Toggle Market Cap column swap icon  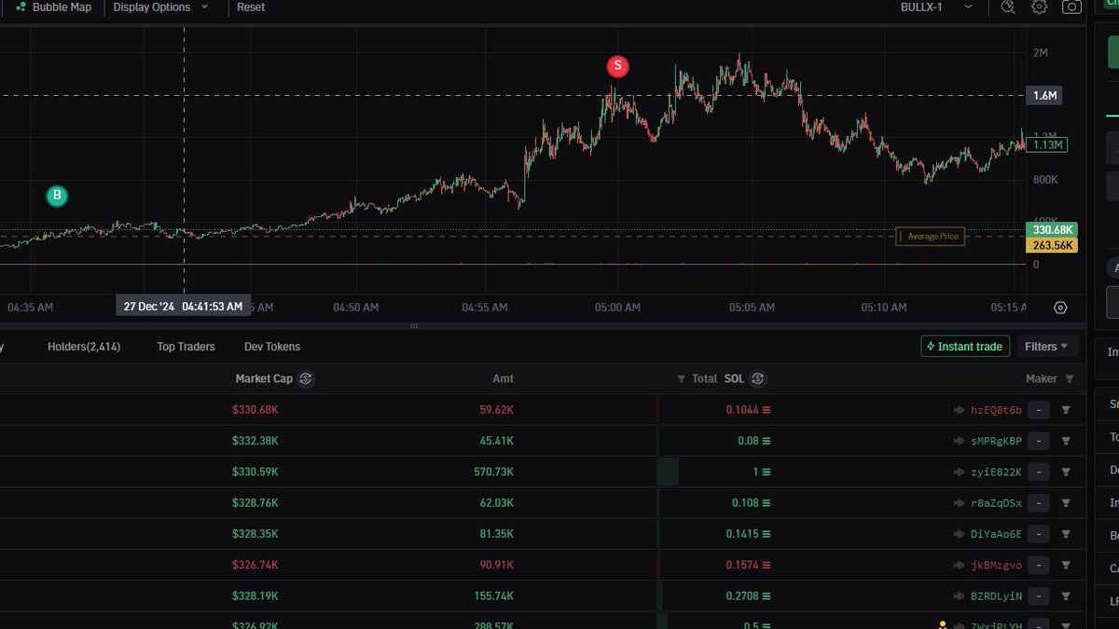tap(306, 378)
